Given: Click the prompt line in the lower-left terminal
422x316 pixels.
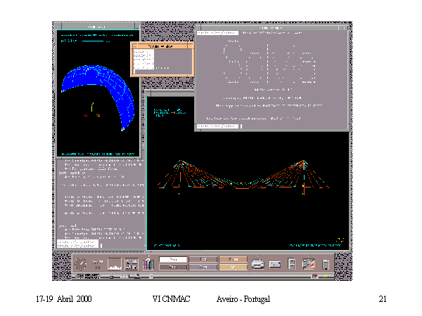Looking at the screenshot, I should click(x=77, y=246).
